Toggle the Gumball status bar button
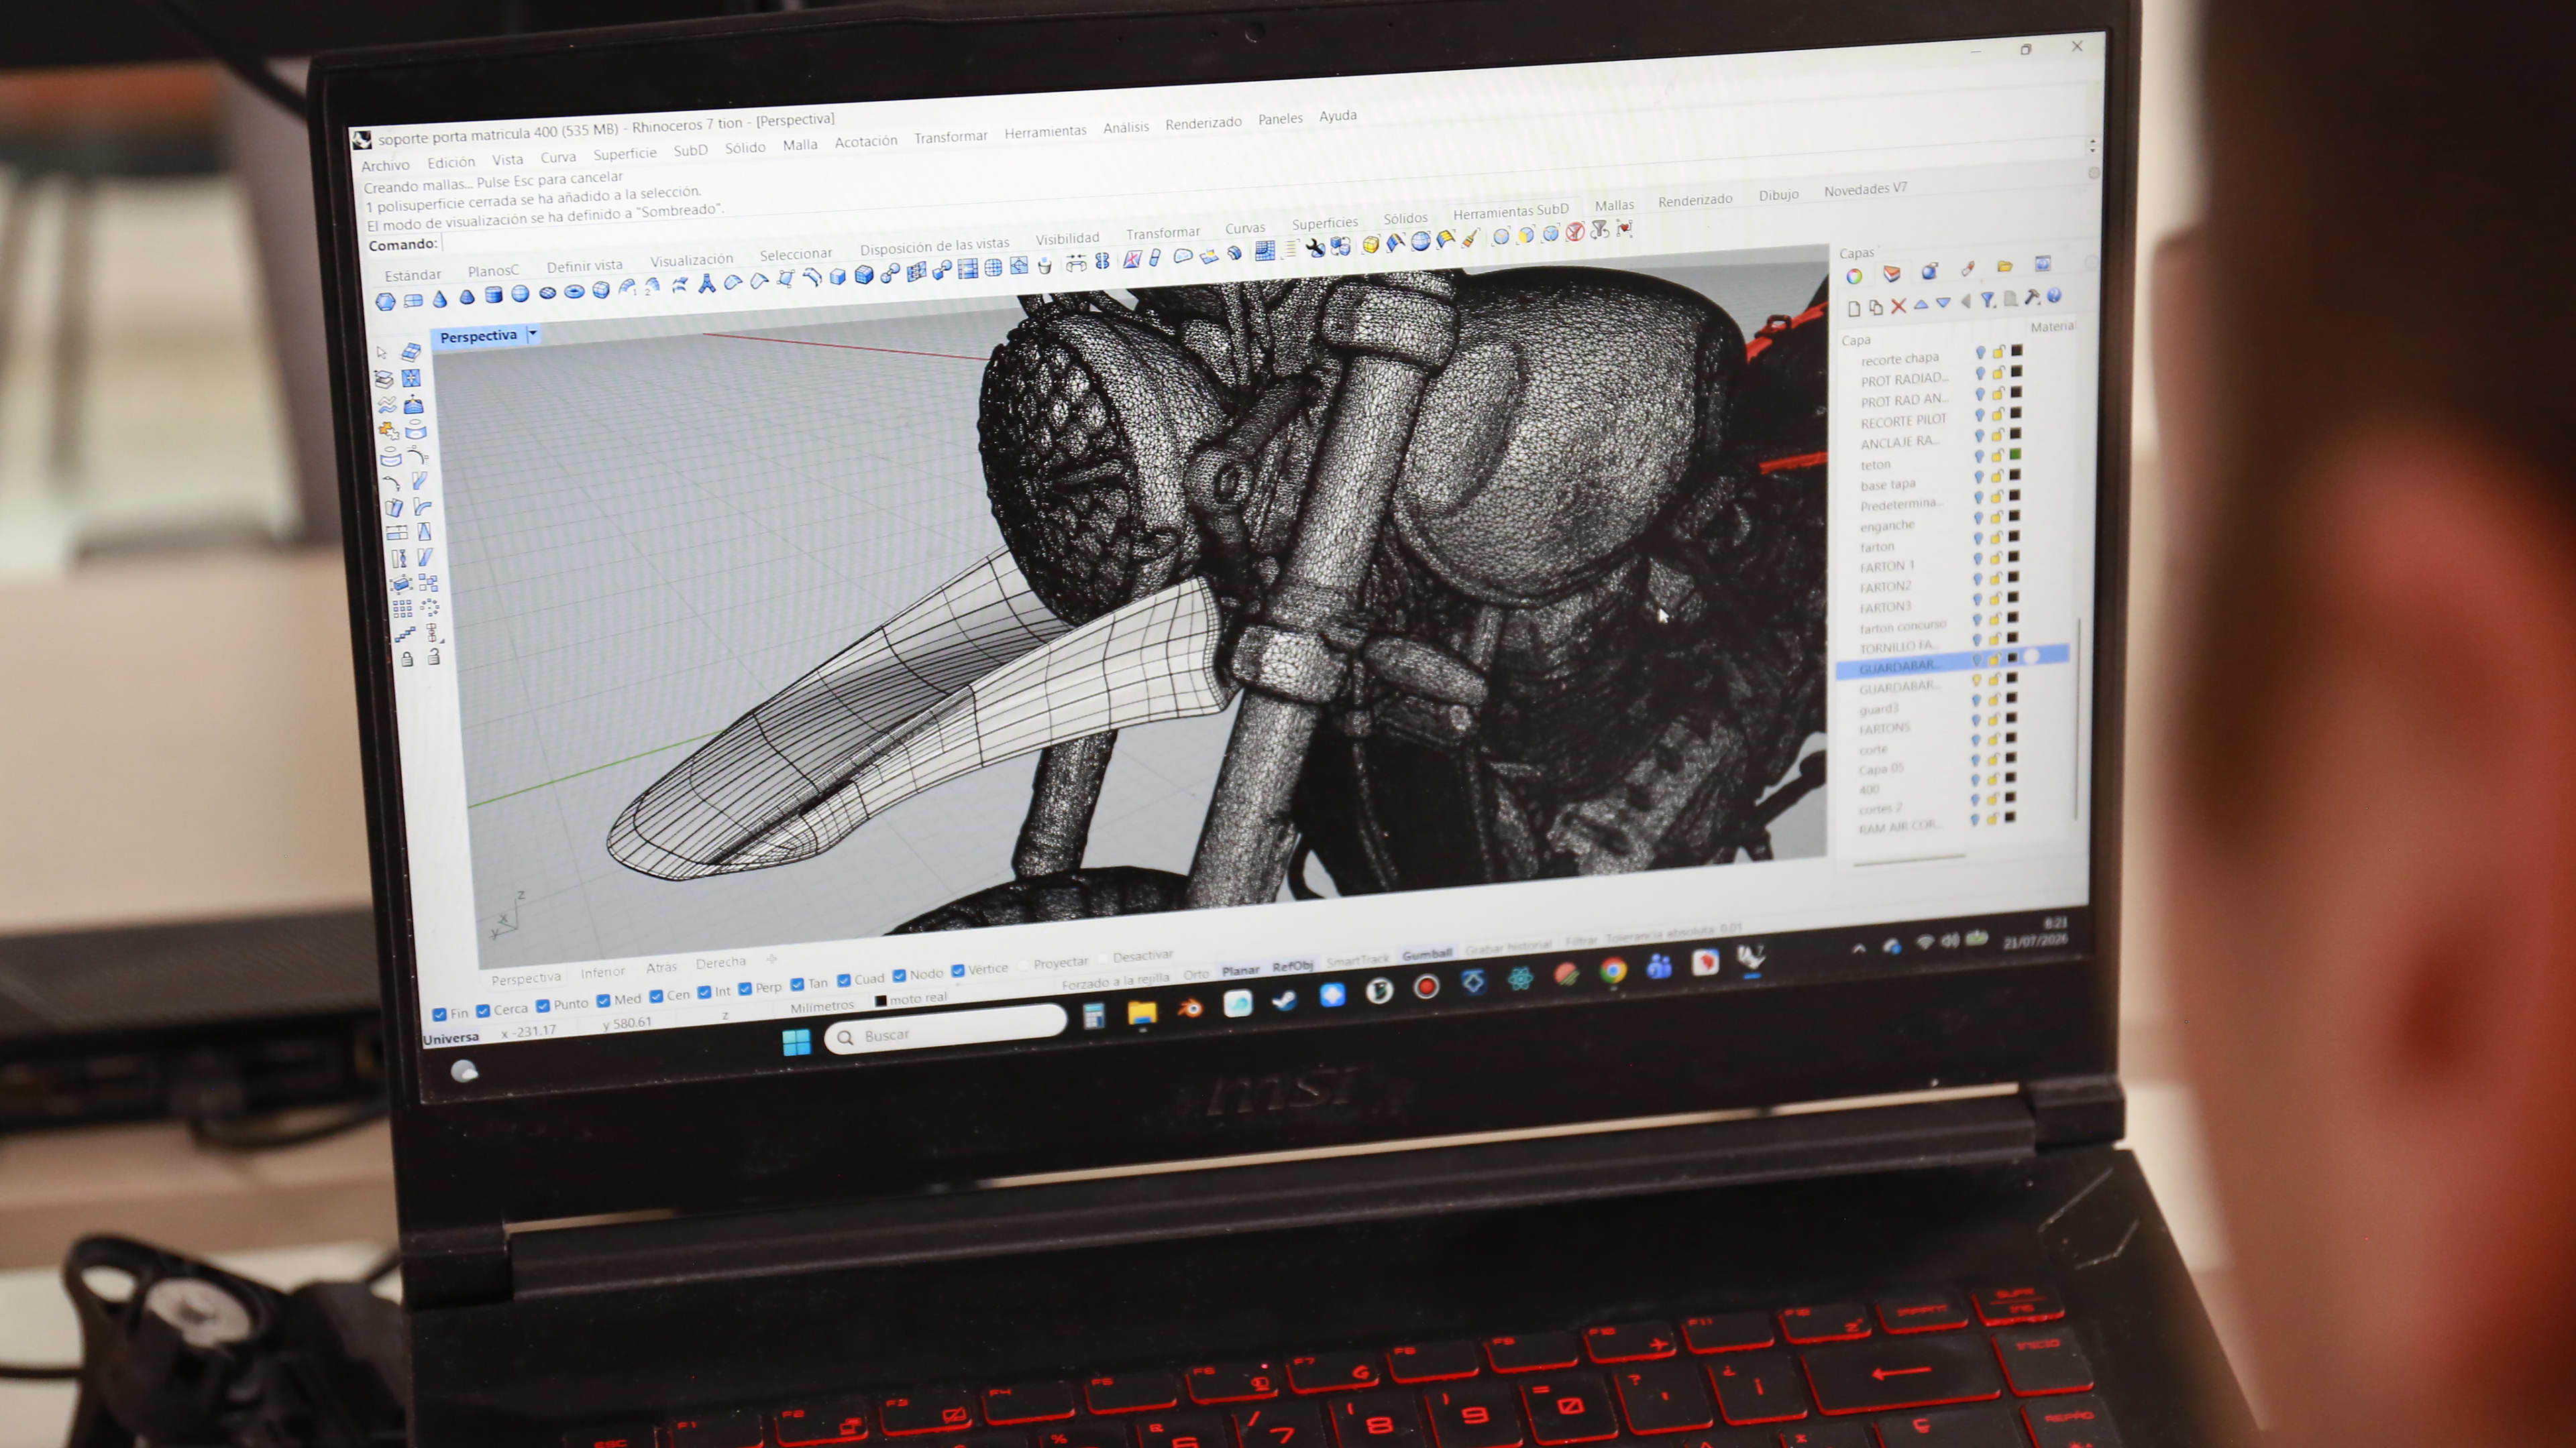The width and height of the screenshot is (2576, 1448). tap(1426, 955)
